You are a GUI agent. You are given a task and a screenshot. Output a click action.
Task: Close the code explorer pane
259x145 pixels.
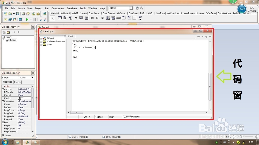[x=65, y=36]
